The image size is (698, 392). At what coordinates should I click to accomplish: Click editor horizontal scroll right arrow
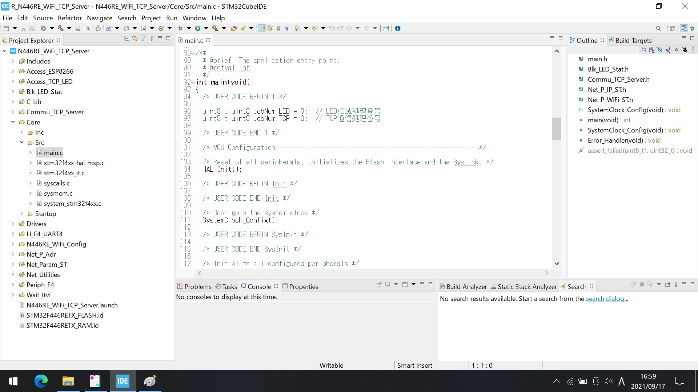pyautogui.click(x=547, y=273)
